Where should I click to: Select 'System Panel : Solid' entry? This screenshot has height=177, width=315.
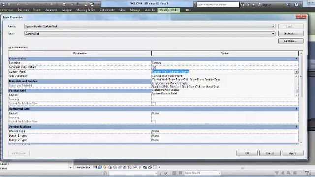(x=164, y=94)
